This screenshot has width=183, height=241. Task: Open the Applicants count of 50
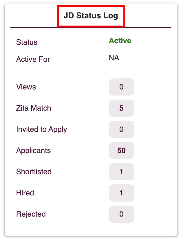[x=121, y=150]
